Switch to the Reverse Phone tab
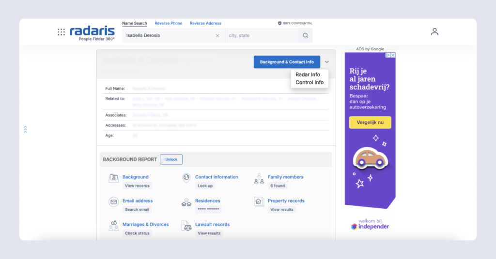 [x=169, y=23]
